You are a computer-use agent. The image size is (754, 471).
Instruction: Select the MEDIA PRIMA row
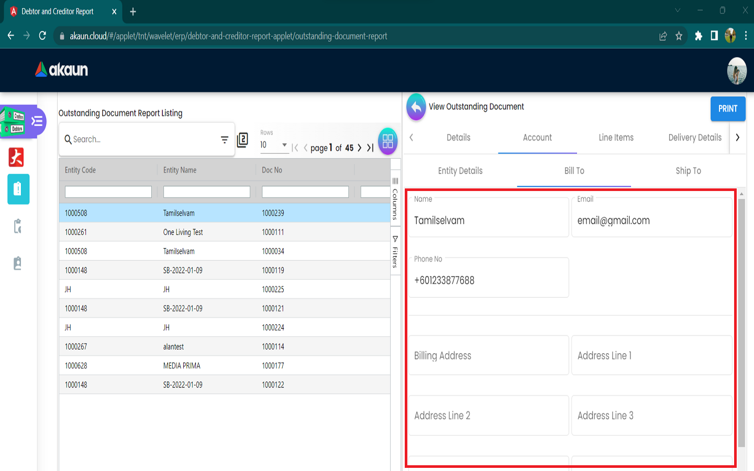[224, 366]
